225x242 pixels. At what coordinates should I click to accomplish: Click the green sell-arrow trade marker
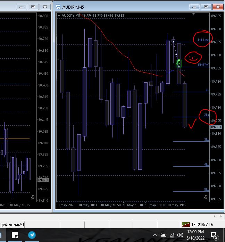coord(179,64)
